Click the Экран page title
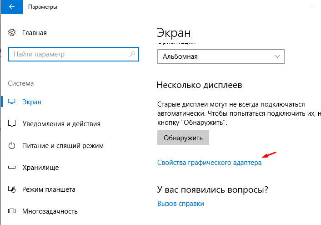The width and height of the screenshot is (321, 225). tap(174, 33)
